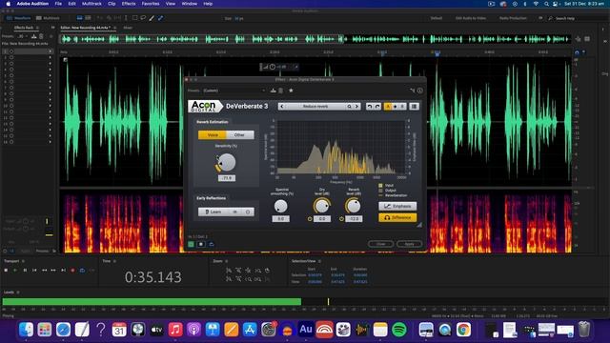The height and width of the screenshot is (343, 610).
Task: Open Chrome from the dock
Action: tap(463, 330)
